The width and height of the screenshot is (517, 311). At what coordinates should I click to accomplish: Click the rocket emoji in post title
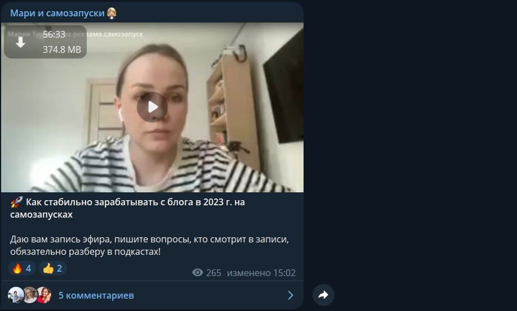16,202
